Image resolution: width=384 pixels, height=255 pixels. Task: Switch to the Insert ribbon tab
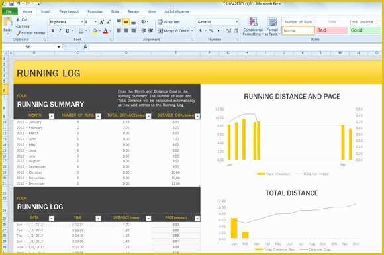(x=46, y=11)
